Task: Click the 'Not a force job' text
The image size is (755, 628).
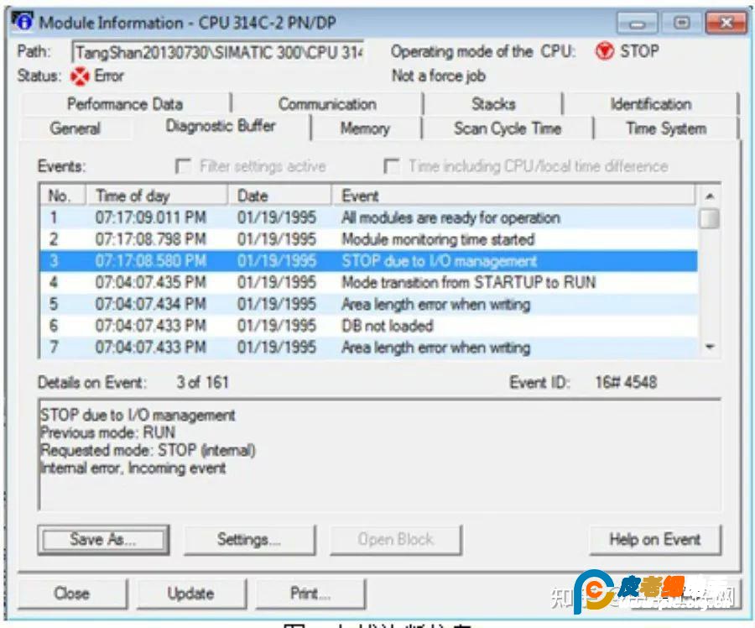Action: tap(439, 76)
